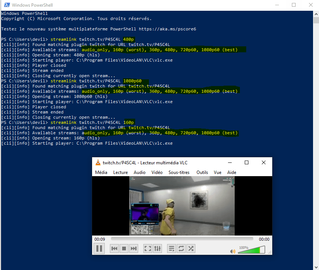The width and height of the screenshot is (319, 270).
Task: Click the PowerShell icon in the title bar
Action: [x=6, y=5]
